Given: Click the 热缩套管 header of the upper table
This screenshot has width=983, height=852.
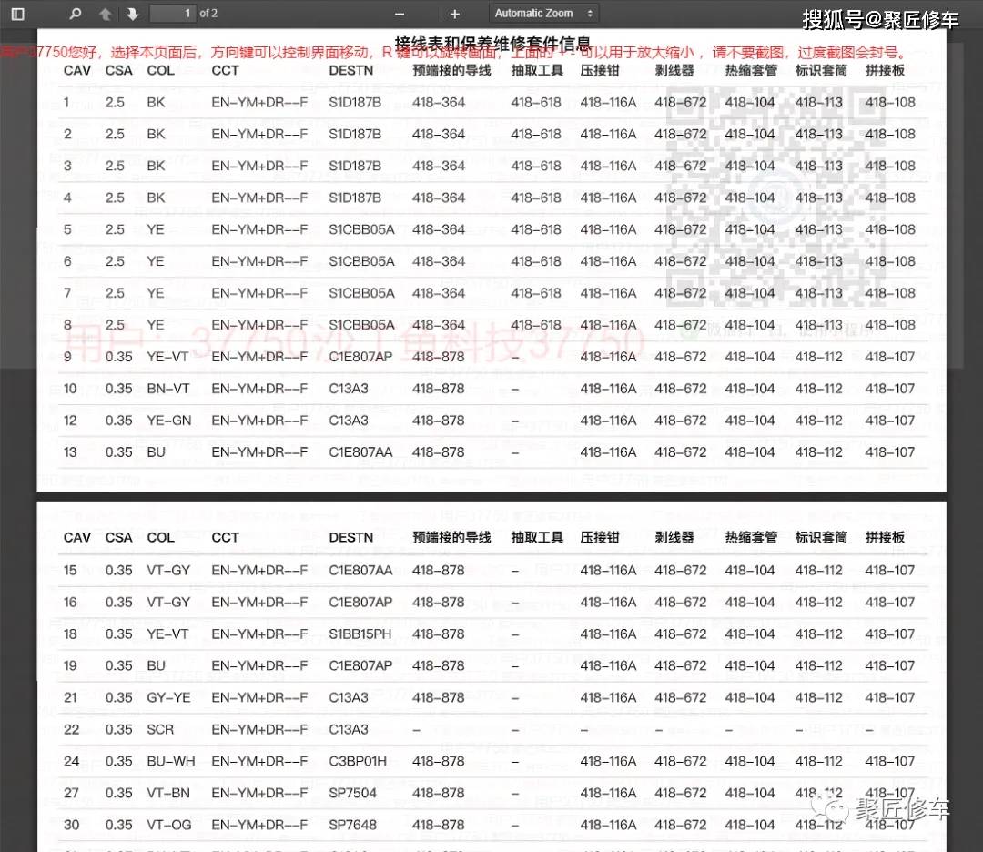Looking at the screenshot, I should 751,71.
